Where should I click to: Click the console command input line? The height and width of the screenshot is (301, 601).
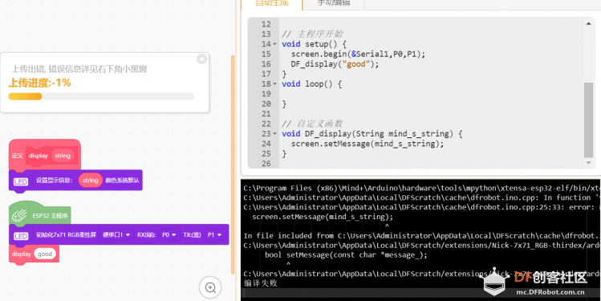(420, 293)
